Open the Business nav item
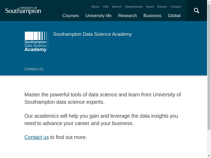The image size is (211, 158). [152, 16]
